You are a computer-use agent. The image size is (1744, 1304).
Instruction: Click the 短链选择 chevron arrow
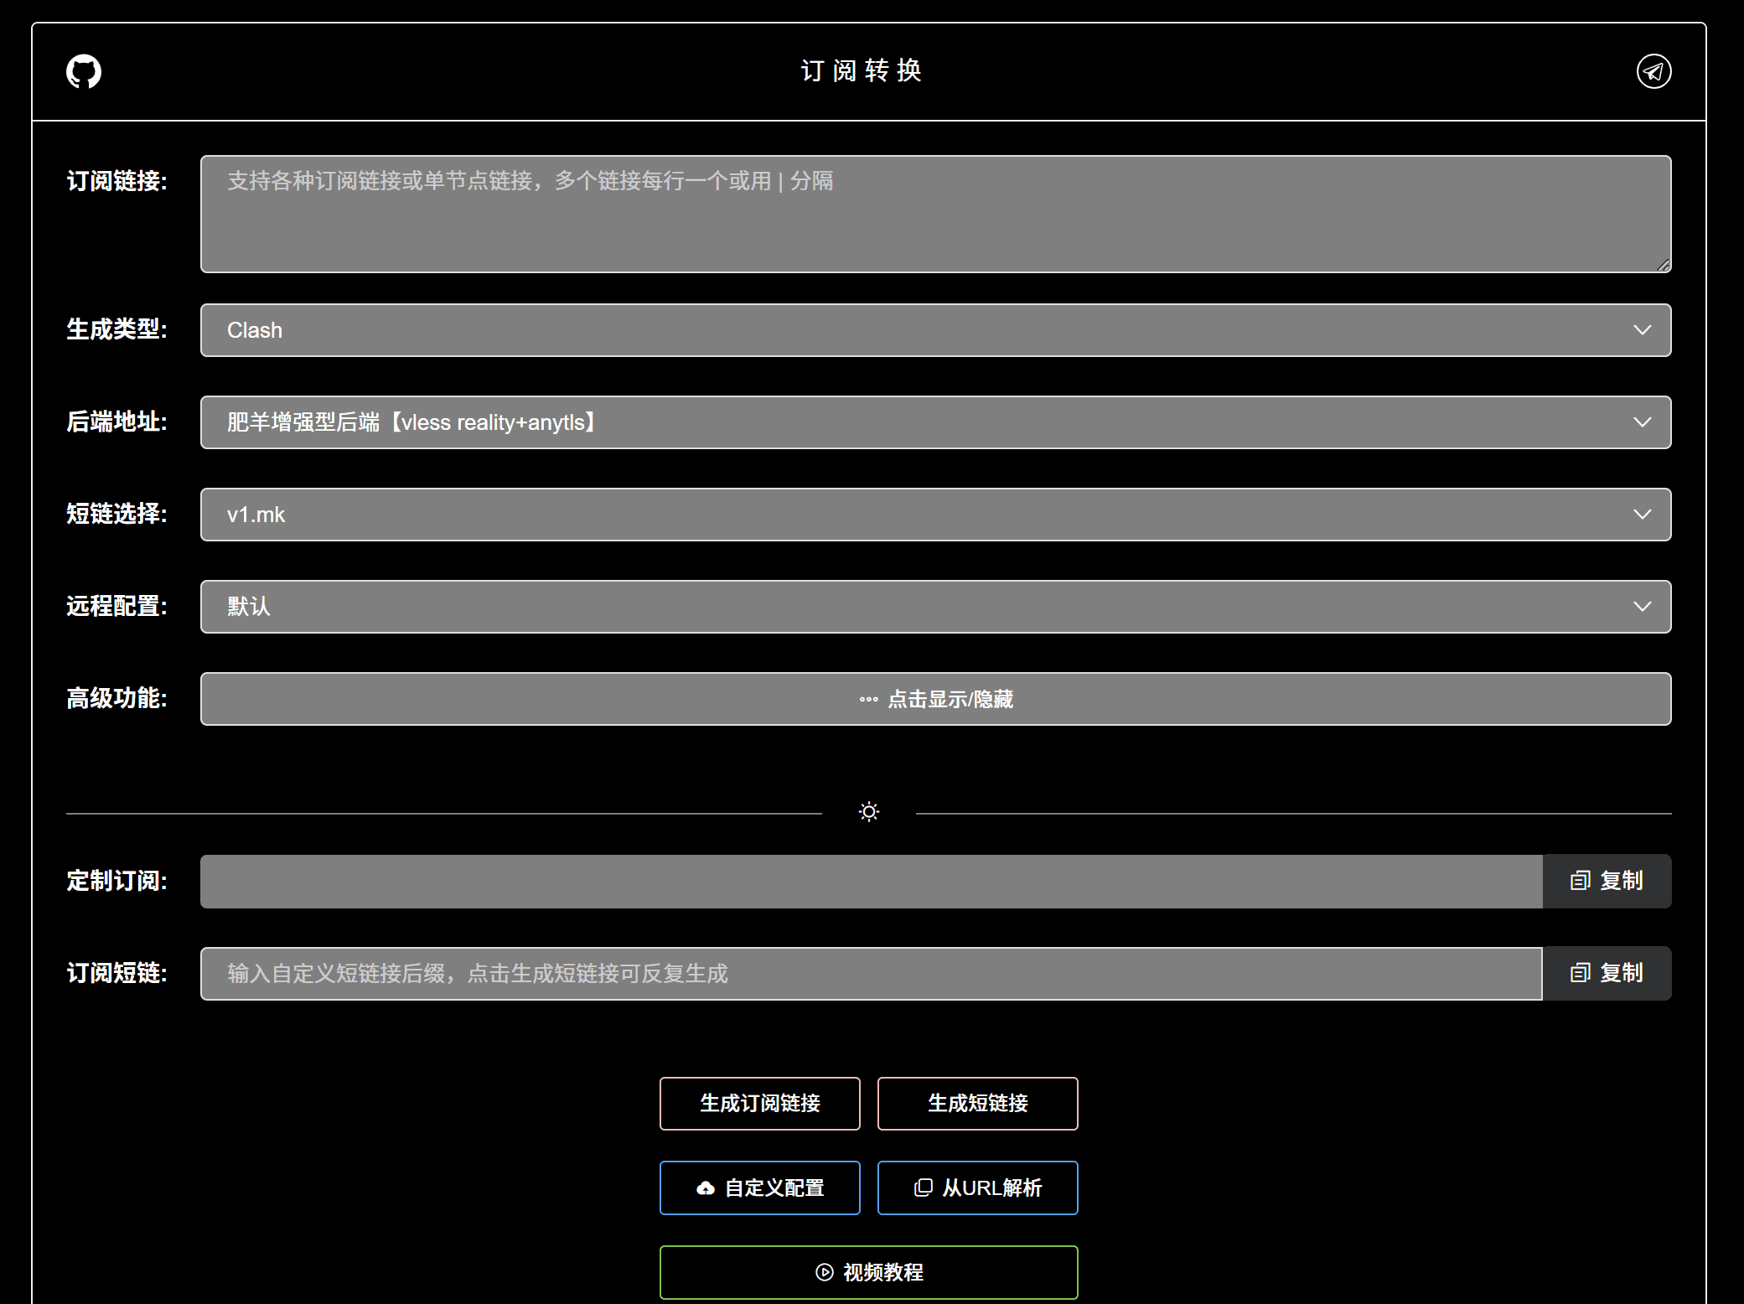[x=1642, y=515]
